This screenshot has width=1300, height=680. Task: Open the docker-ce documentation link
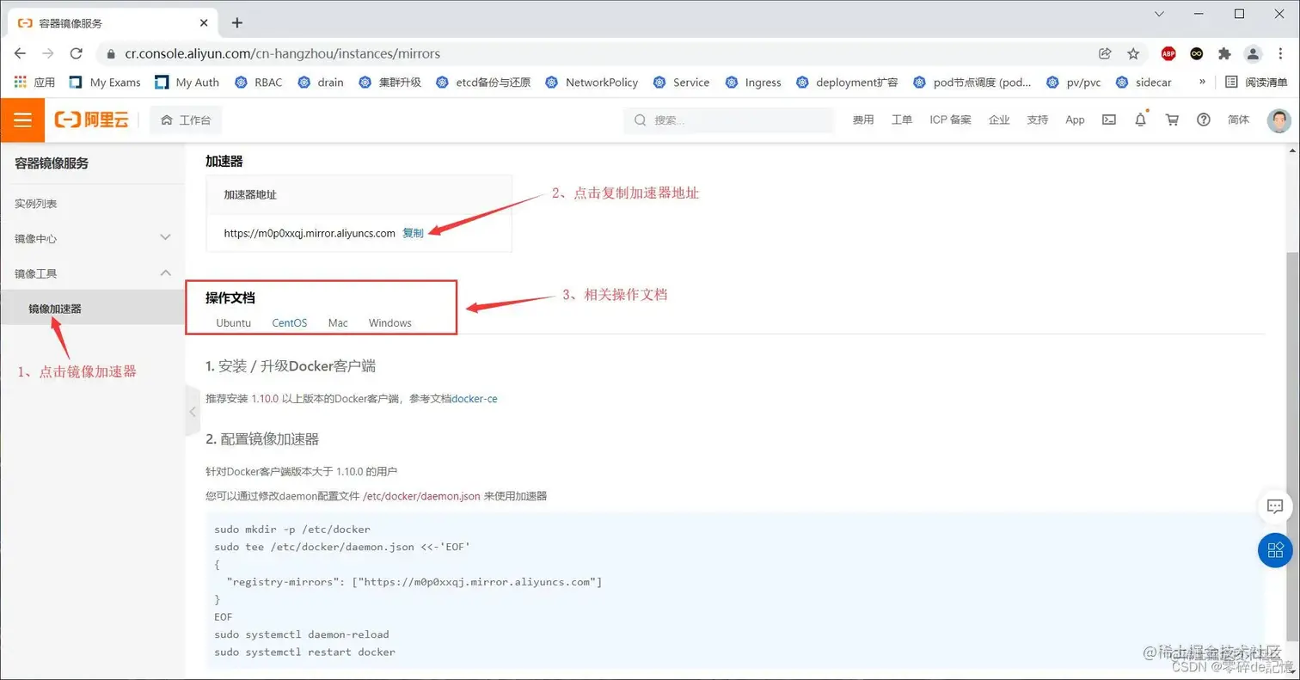click(475, 399)
